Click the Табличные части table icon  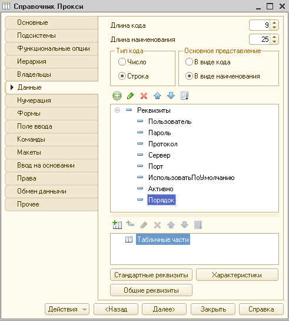pyautogui.click(x=129, y=239)
